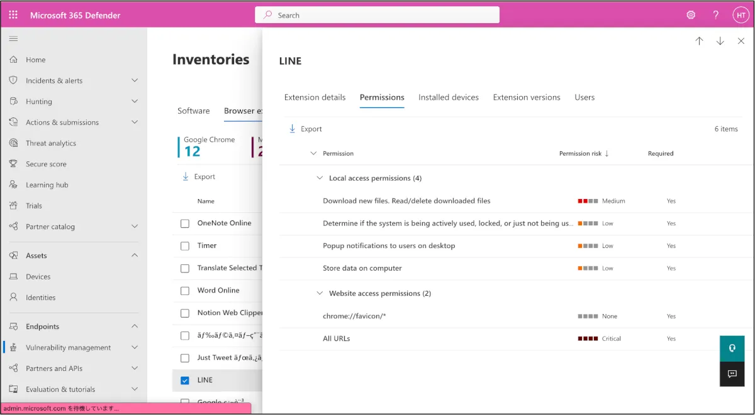Go to previous item with up arrow
Image resolution: width=755 pixels, height=415 pixels.
699,41
